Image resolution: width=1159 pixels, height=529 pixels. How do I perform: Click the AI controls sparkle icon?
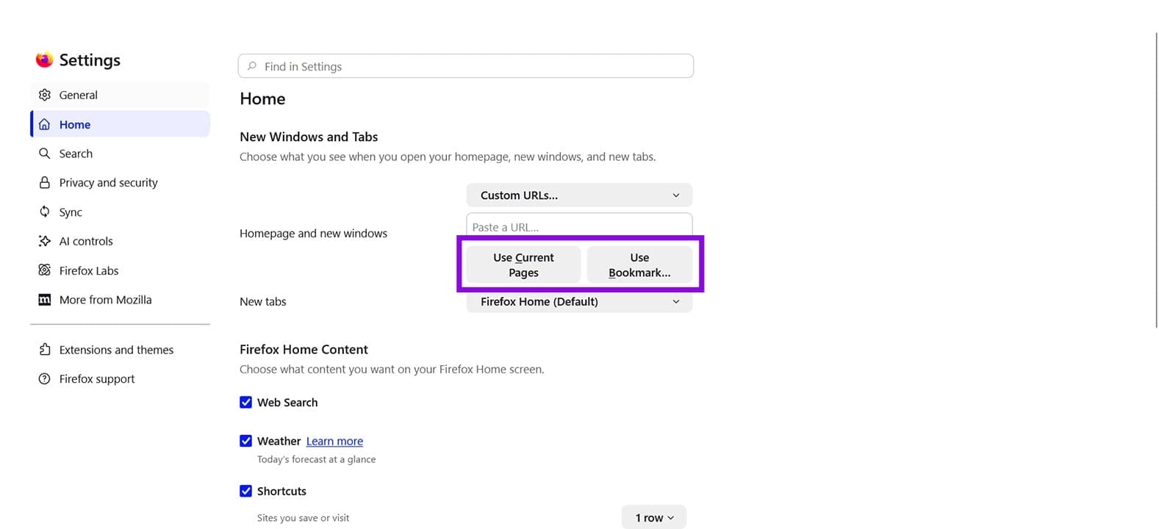[x=45, y=241]
